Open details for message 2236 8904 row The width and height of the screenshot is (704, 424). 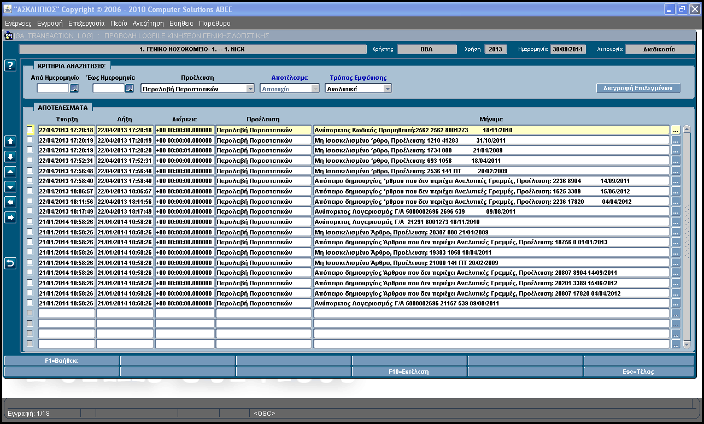tap(676, 181)
